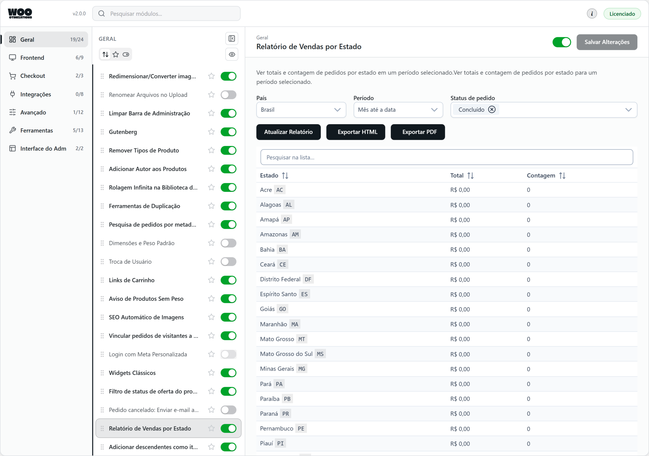Image resolution: width=649 pixels, height=456 pixels.
Task: Click Atualizar Relatório button
Action: (x=288, y=132)
